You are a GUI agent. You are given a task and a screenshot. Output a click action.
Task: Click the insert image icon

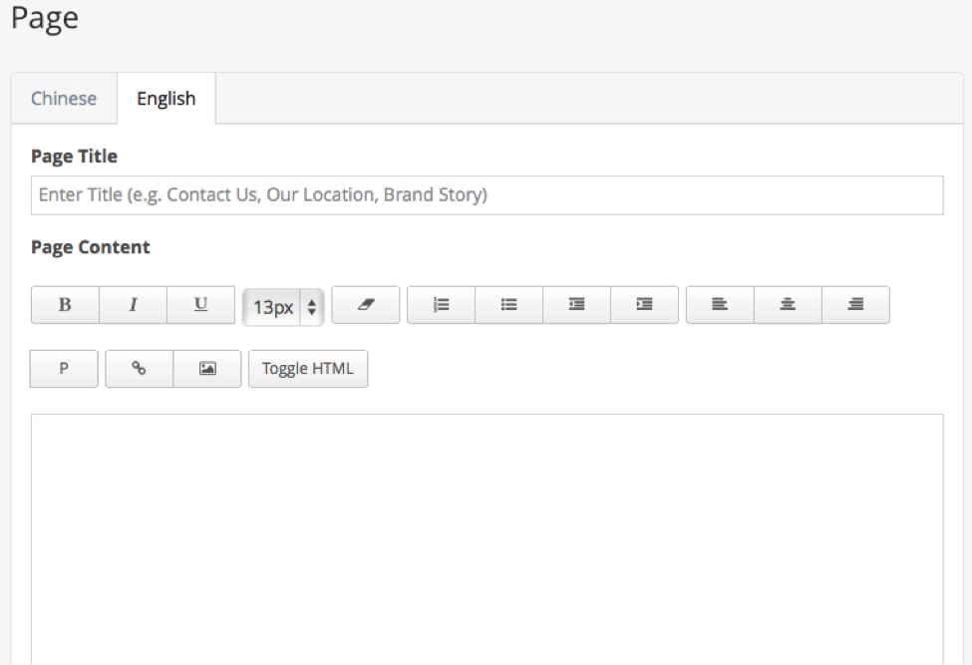click(207, 369)
